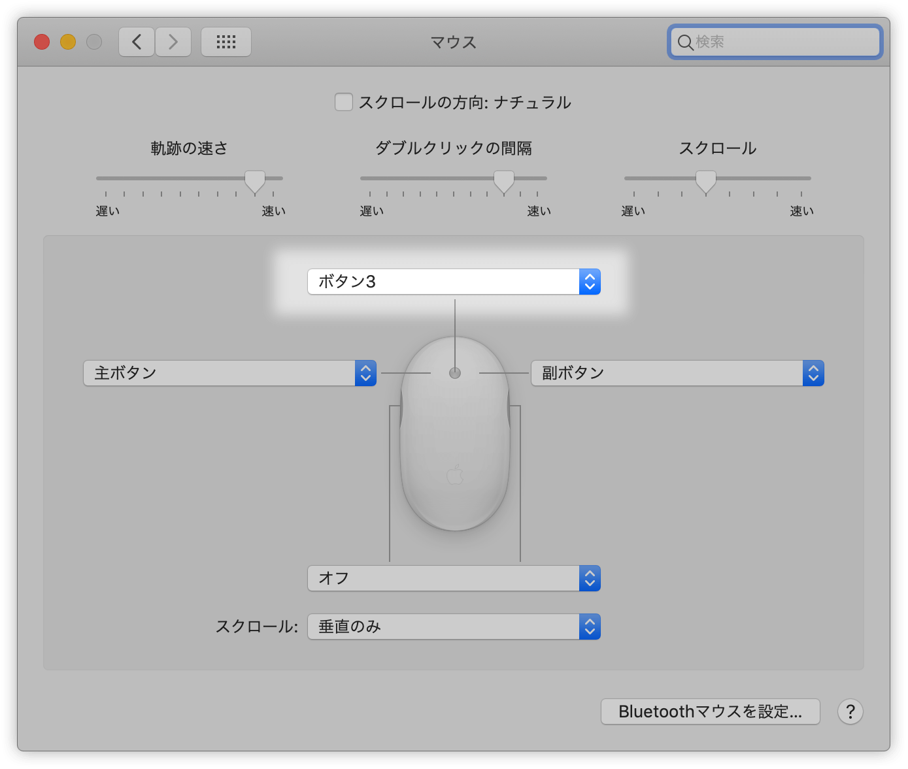
Task: Click 速い label under ダブルクリックの間隔
Action: [539, 211]
